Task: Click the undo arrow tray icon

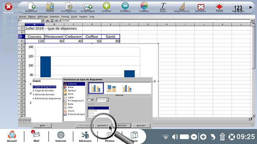Action: [x=213, y=137]
